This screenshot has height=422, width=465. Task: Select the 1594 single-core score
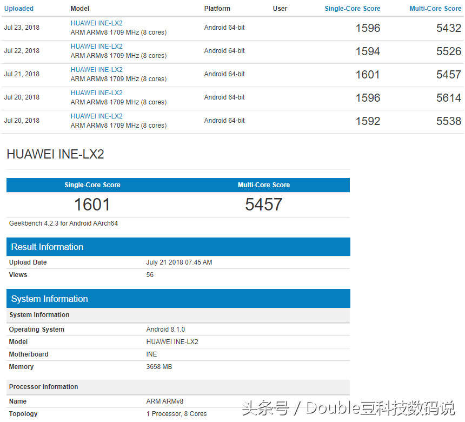[x=368, y=51]
